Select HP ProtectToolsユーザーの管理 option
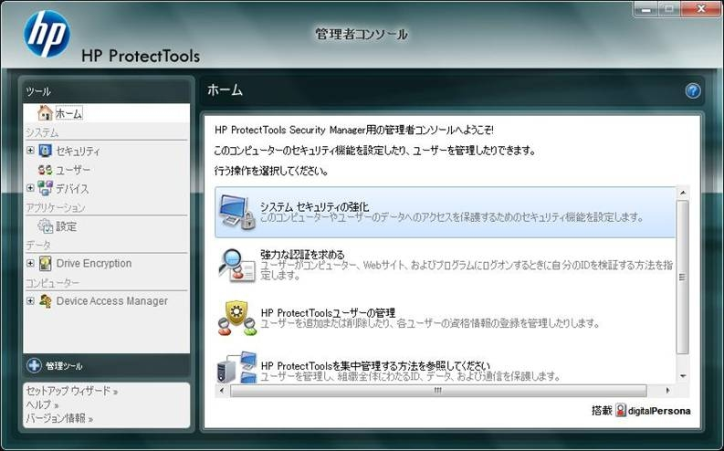The height and width of the screenshot is (451, 724). point(446,318)
